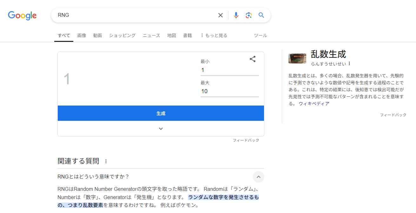Open the ニュース tab
Screen dimensions: 416x213
151,35
